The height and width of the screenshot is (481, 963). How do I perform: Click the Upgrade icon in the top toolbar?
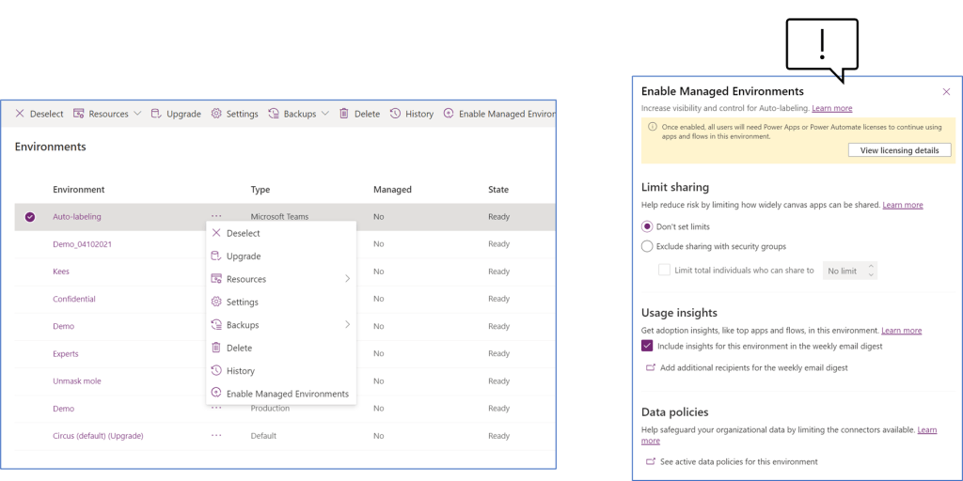156,114
